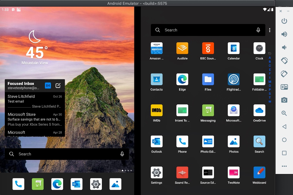Launch the Clock app

tap(259, 48)
